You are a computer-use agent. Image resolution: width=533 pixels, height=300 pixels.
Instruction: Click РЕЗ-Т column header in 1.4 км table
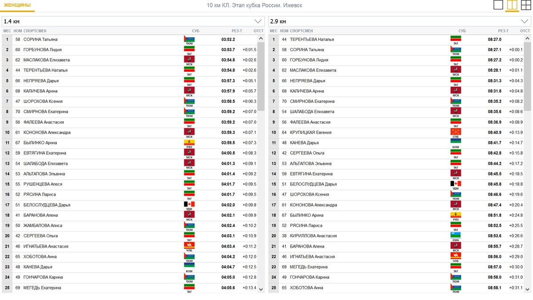[237, 31]
